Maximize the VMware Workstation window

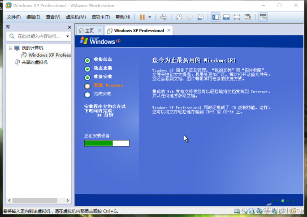click(279, 5)
